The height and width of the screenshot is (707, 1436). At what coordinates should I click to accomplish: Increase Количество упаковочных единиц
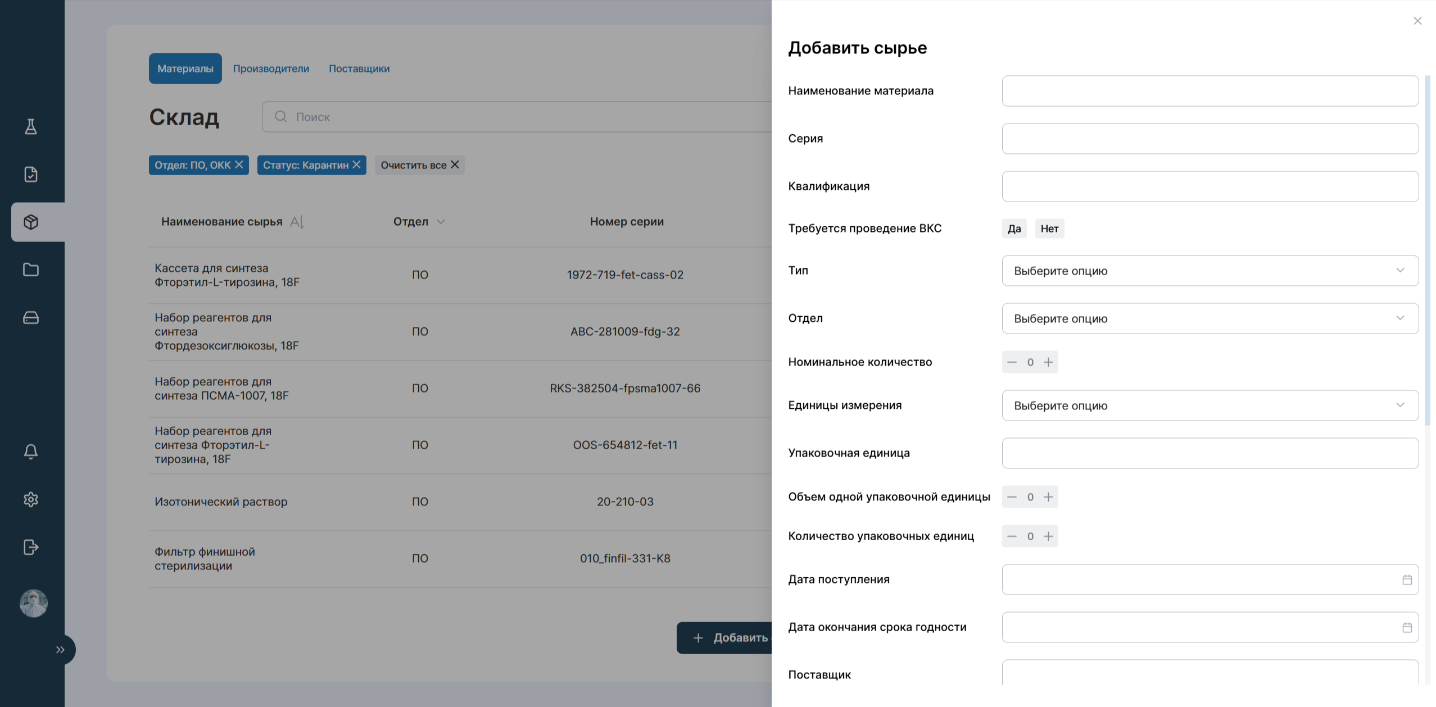point(1048,536)
